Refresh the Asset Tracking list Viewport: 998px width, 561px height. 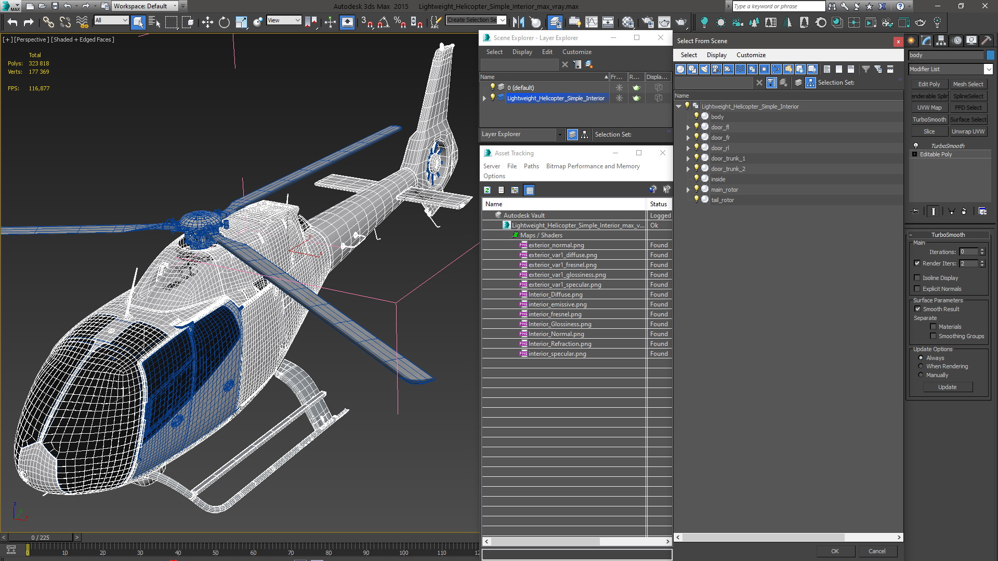tap(487, 190)
